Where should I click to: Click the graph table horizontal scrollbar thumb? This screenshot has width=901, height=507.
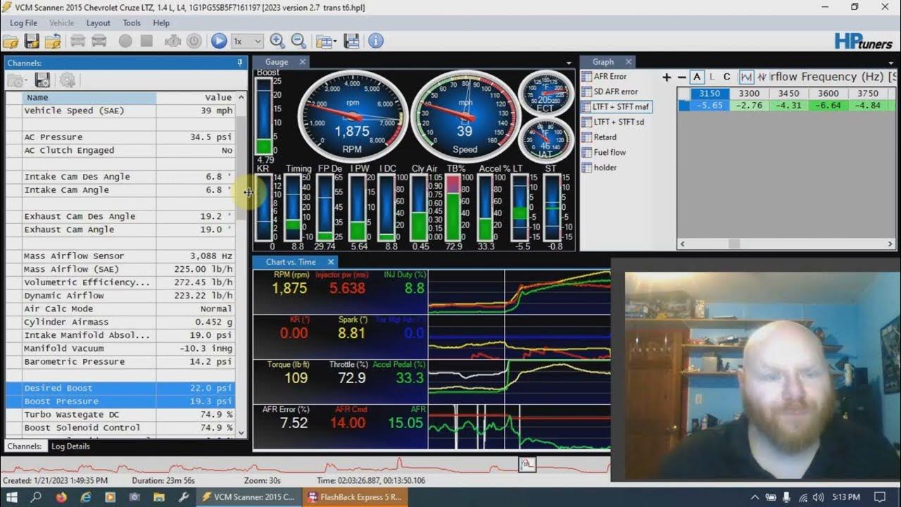733,244
